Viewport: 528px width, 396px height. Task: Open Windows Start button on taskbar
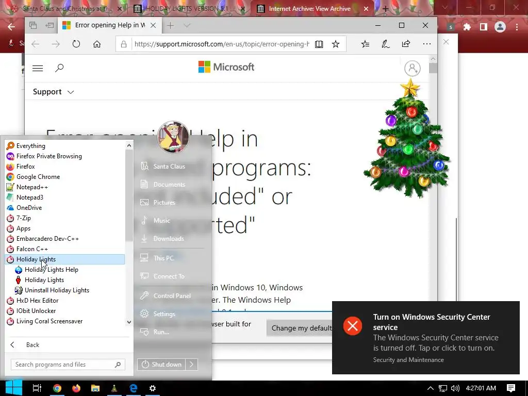13,388
